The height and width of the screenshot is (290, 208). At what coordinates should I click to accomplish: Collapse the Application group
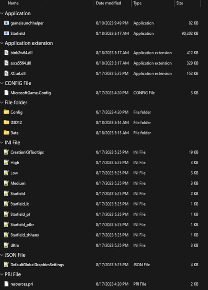(2, 13)
